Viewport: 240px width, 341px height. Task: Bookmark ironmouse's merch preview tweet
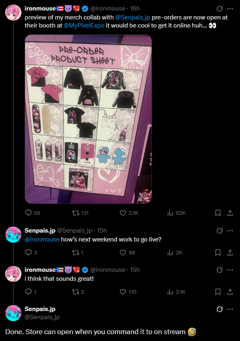tap(218, 213)
